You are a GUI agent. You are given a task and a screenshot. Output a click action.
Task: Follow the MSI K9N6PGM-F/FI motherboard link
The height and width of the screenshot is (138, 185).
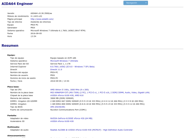tap(100, 92)
